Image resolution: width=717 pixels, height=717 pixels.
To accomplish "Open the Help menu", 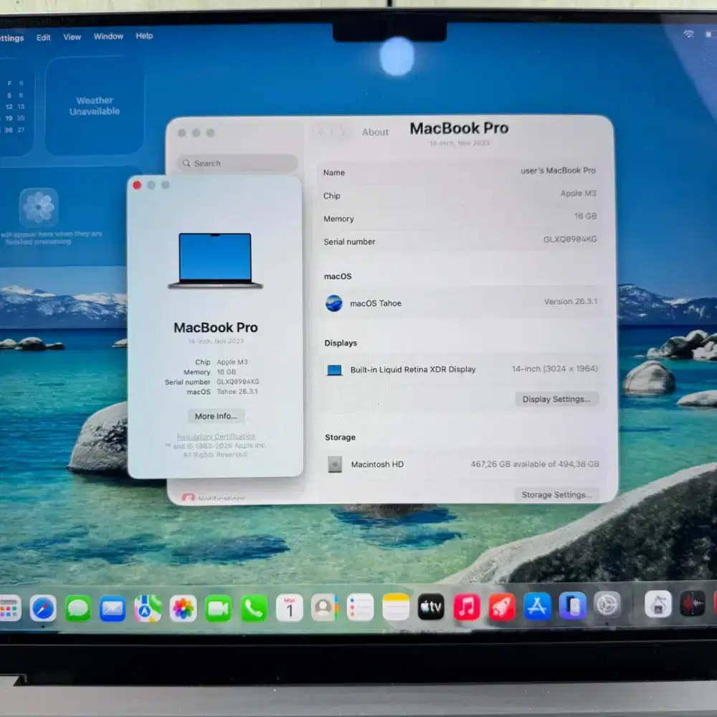I will tap(144, 36).
